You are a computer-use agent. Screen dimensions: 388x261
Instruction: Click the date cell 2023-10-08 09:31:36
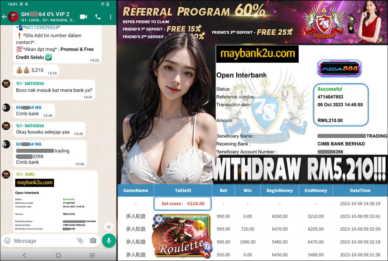pos(360,255)
